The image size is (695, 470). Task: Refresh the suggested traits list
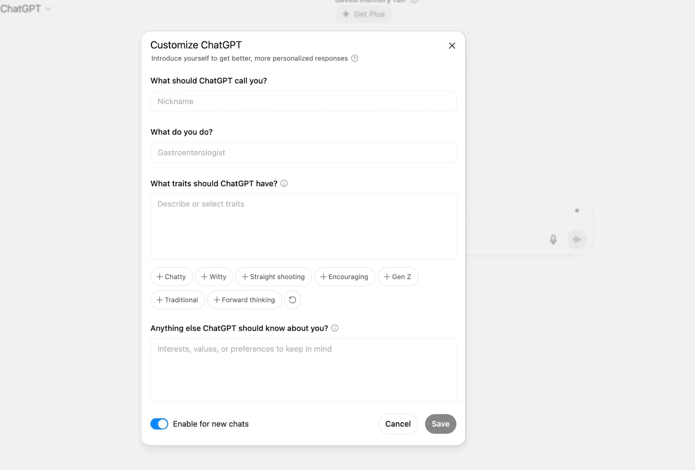point(292,300)
